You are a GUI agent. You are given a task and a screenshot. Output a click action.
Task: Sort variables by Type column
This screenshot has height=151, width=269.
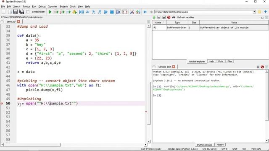177,23
